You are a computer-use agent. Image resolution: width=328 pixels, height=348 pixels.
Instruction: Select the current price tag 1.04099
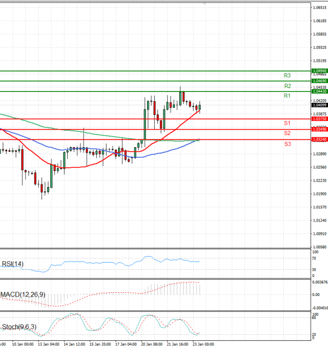320,105
